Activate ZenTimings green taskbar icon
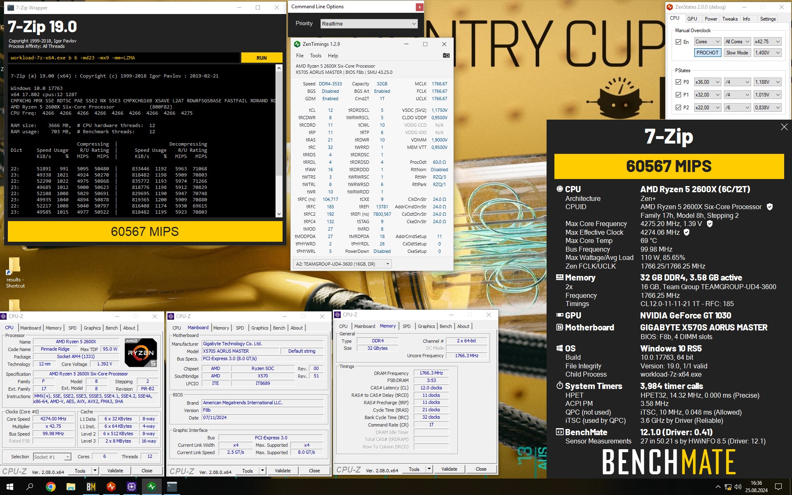This screenshot has height=495, width=792. (151, 487)
